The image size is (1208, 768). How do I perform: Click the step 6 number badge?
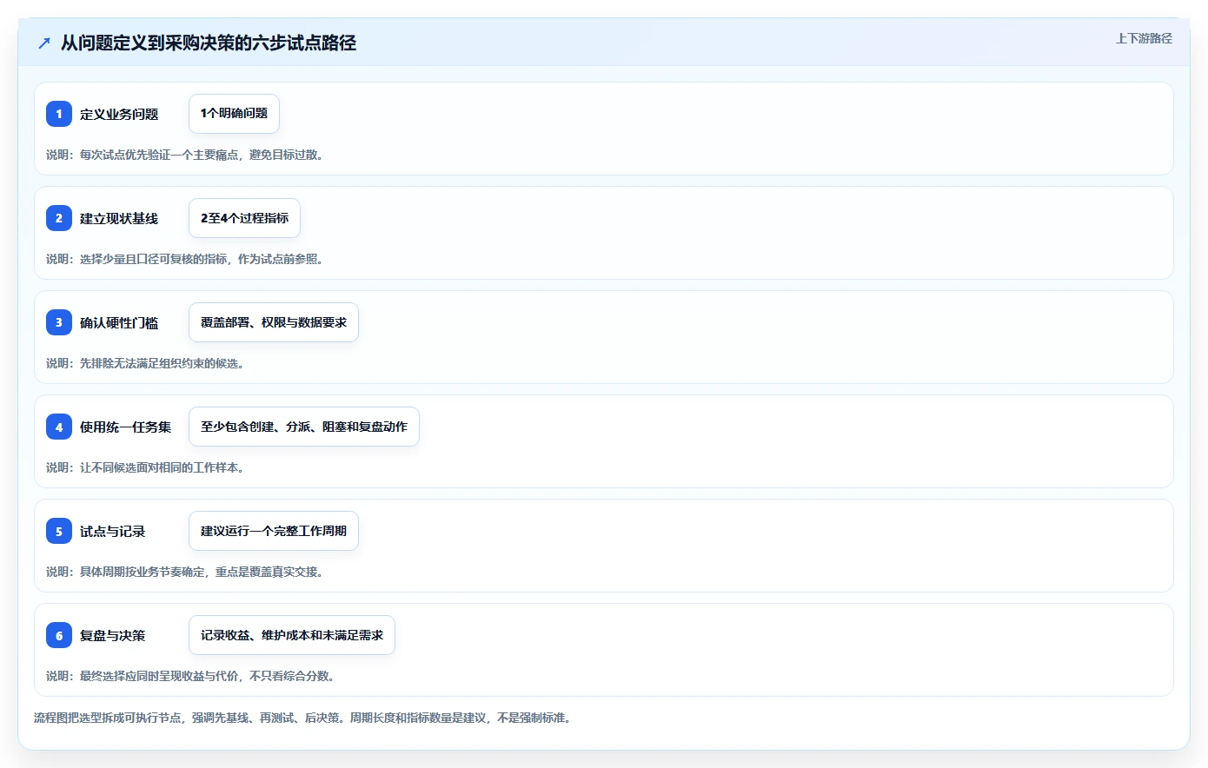tap(59, 635)
